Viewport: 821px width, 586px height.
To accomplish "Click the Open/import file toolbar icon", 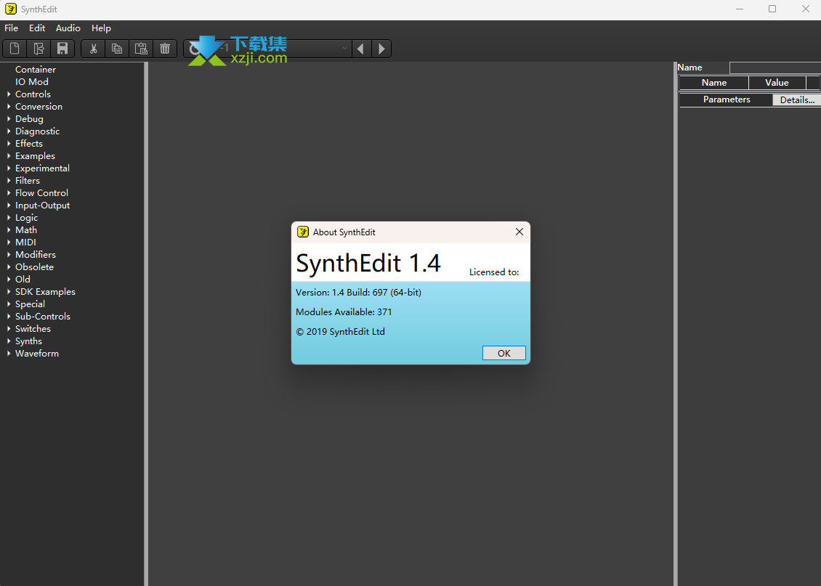I will click(x=39, y=49).
